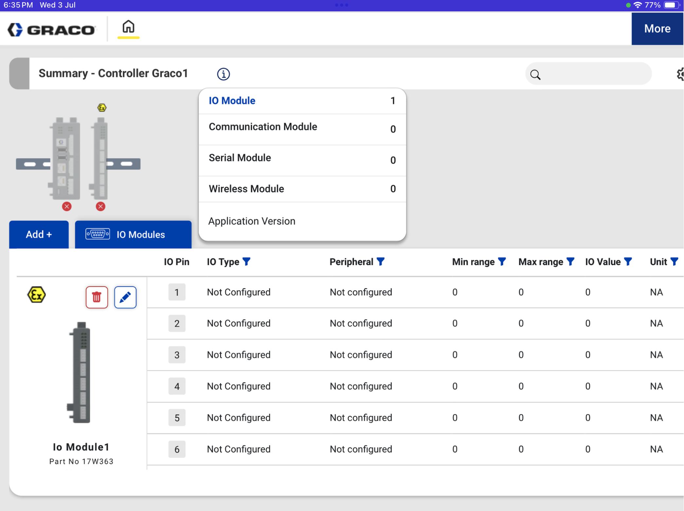
Task: Tap the status bar clock 6:35 PM
Action: point(18,5)
